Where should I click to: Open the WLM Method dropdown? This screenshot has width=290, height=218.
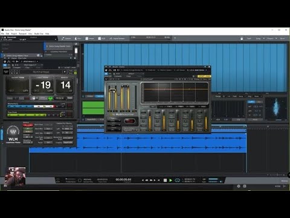click(x=28, y=125)
